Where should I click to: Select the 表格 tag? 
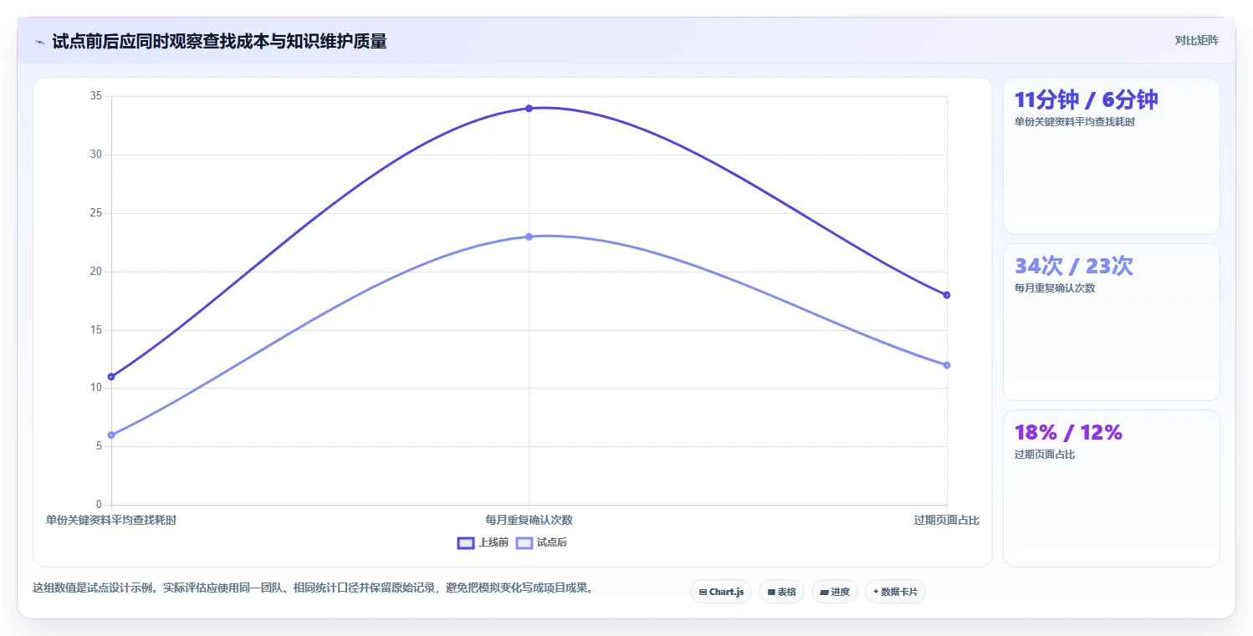pyautogui.click(x=781, y=592)
